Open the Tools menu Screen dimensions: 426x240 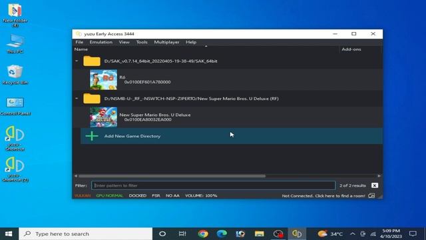coord(142,42)
